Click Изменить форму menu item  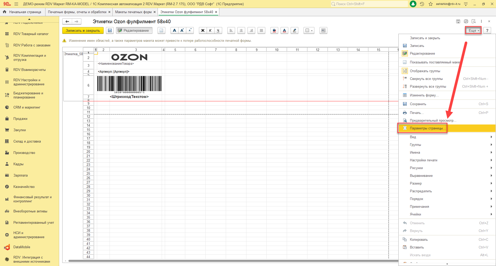[x=447, y=95]
